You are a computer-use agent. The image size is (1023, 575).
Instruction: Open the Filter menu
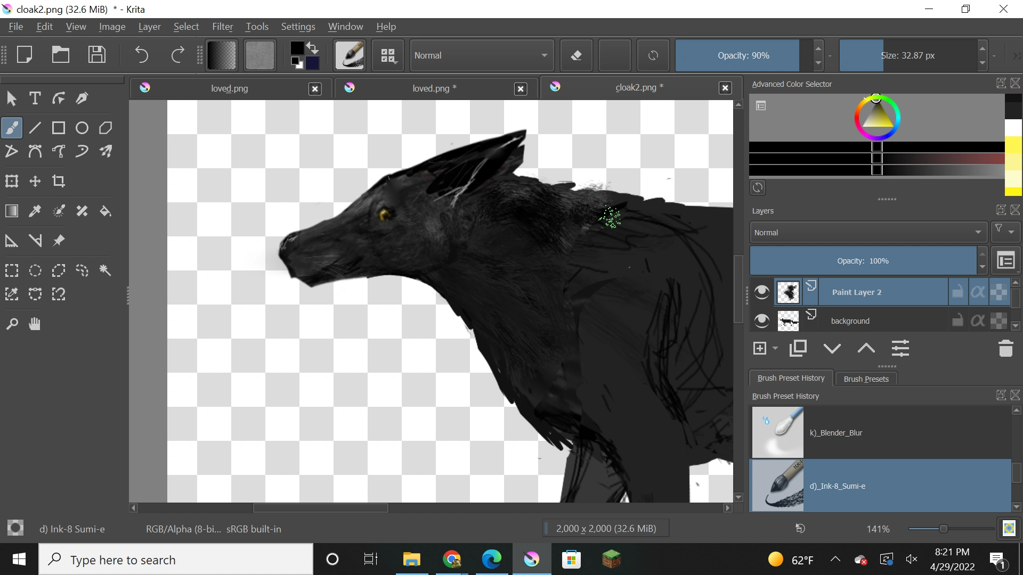222,27
